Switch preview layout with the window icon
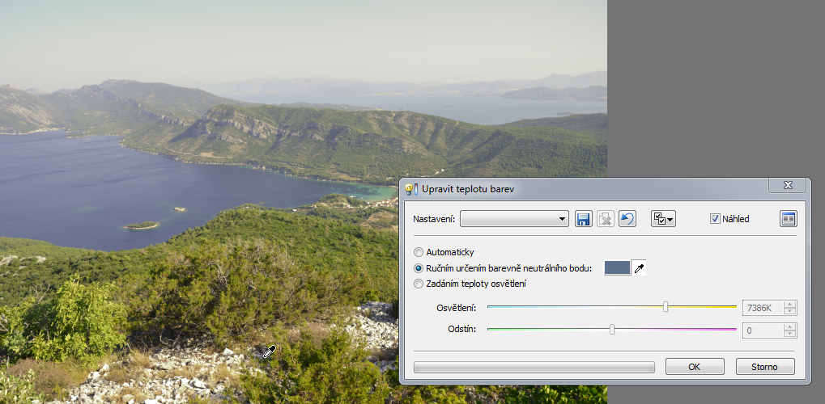 tap(789, 218)
